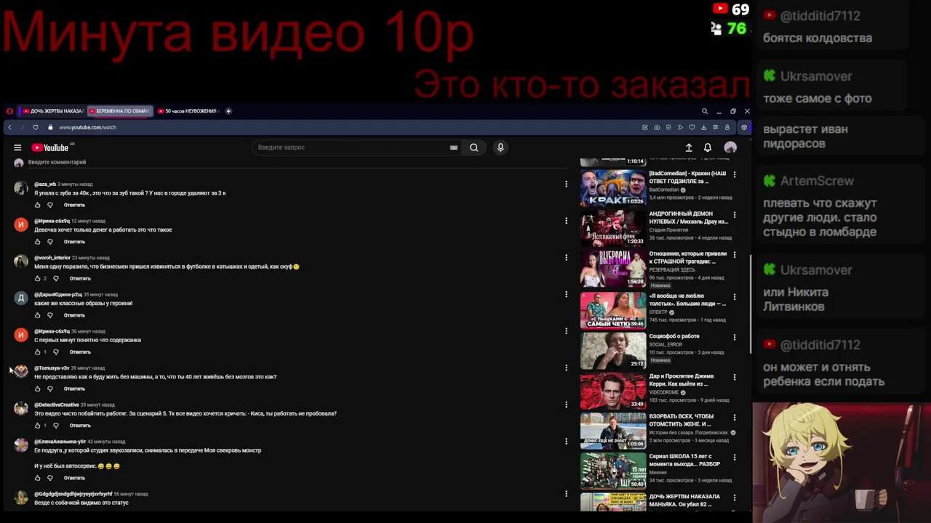Reply to @ЕленаАнаньина-у5т comment

click(x=74, y=478)
